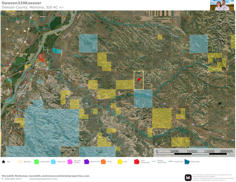Screen dimensions: 236x182
Task: Click the agents' photo thumbnail
Action: [222, 5]
